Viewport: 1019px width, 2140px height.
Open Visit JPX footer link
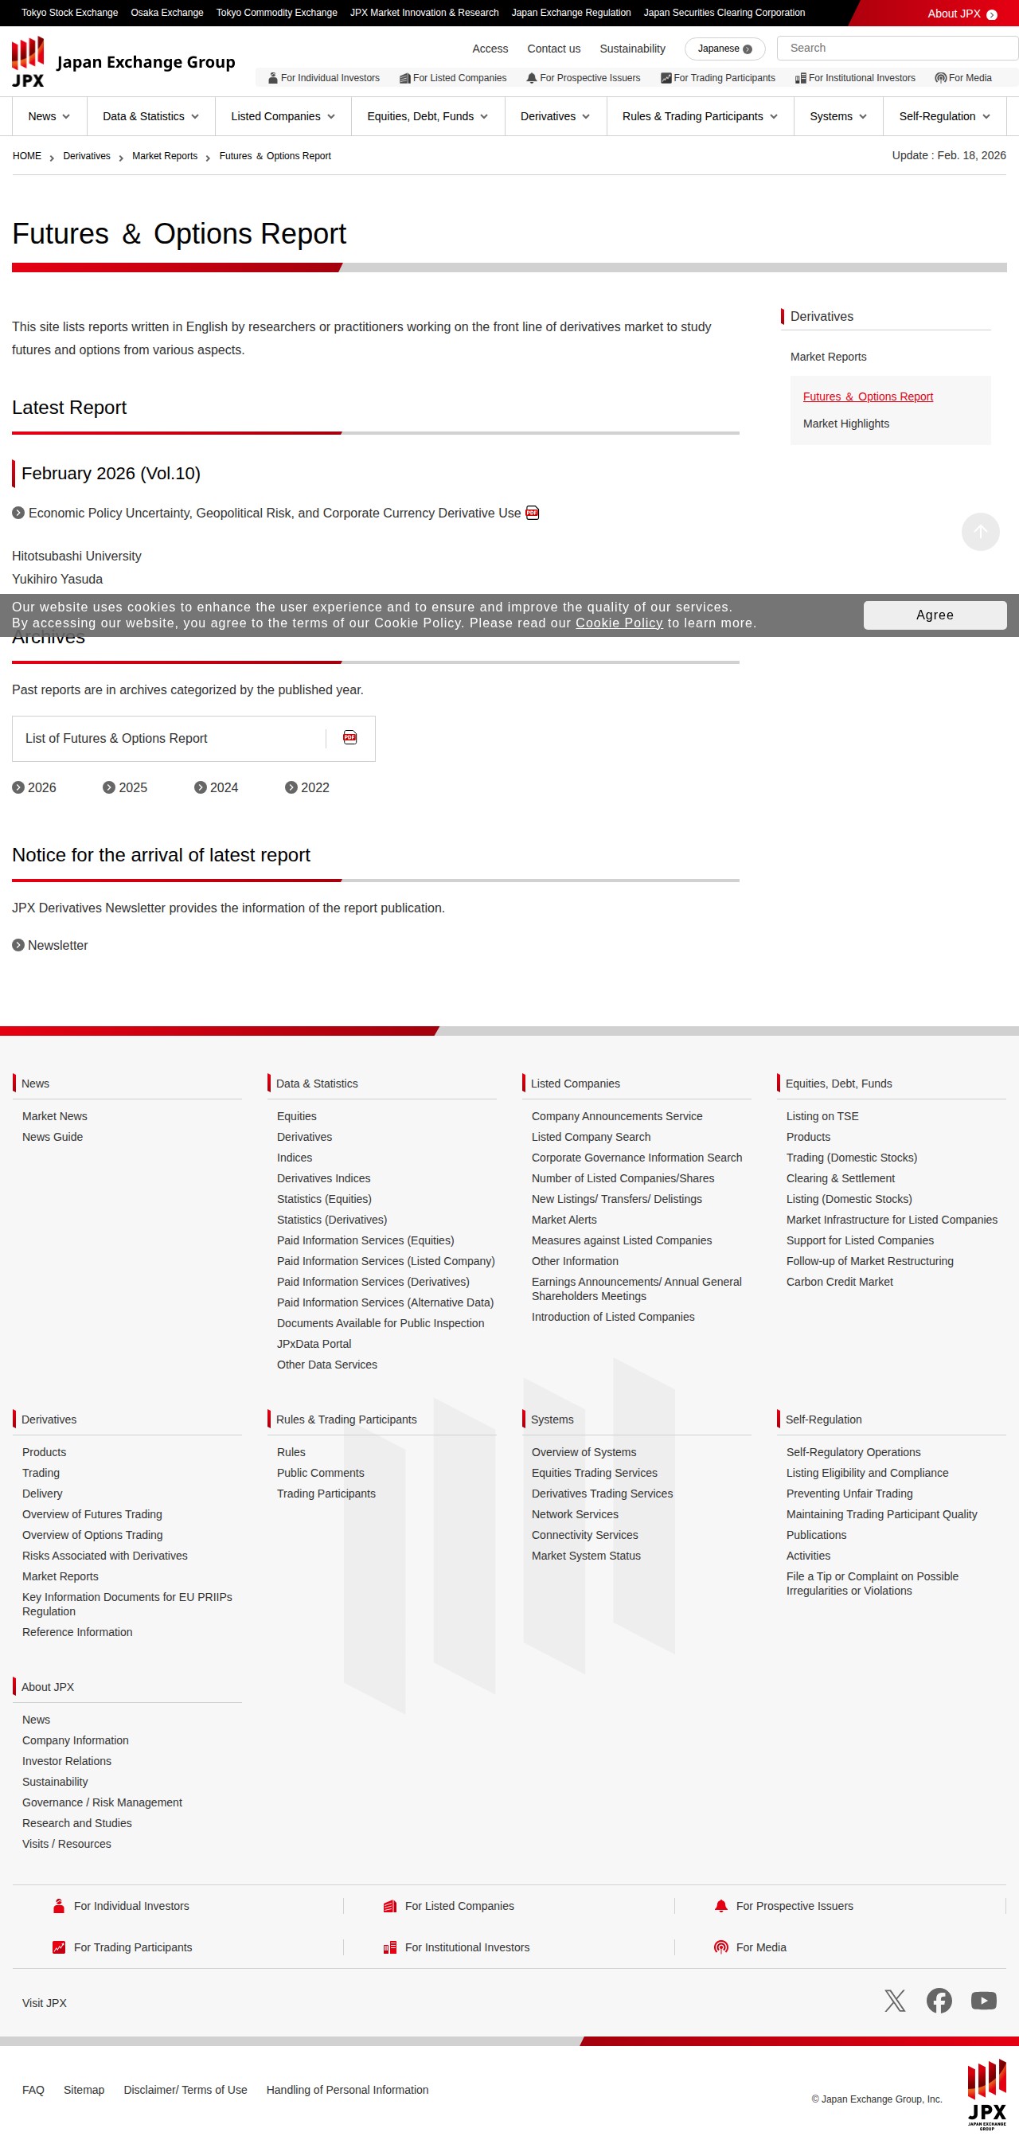(x=45, y=2004)
